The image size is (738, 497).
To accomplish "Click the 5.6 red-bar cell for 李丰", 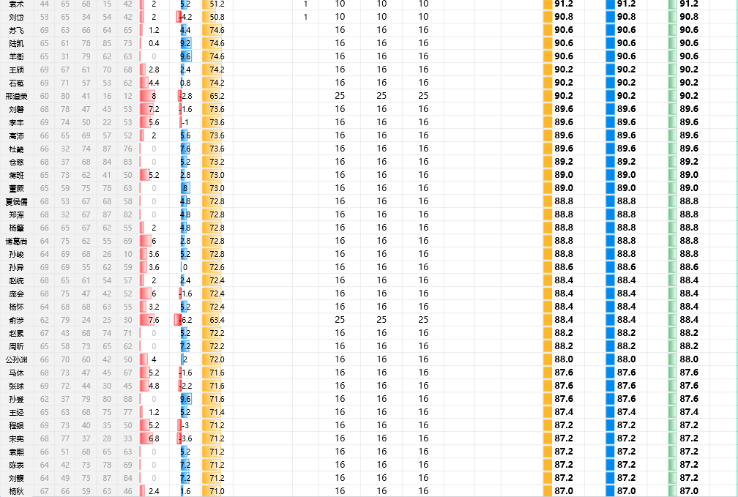I will click(154, 122).
